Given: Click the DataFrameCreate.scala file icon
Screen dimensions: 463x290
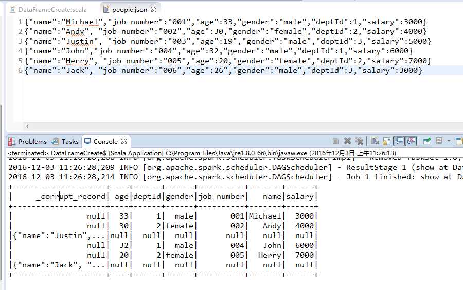Looking at the screenshot, I should tap(12, 9).
